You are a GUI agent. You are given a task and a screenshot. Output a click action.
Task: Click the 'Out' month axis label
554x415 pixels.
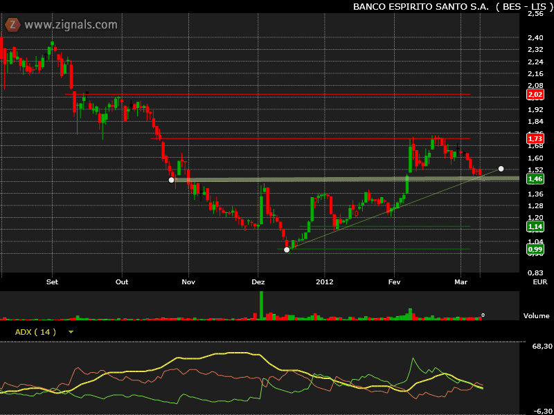(122, 282)
